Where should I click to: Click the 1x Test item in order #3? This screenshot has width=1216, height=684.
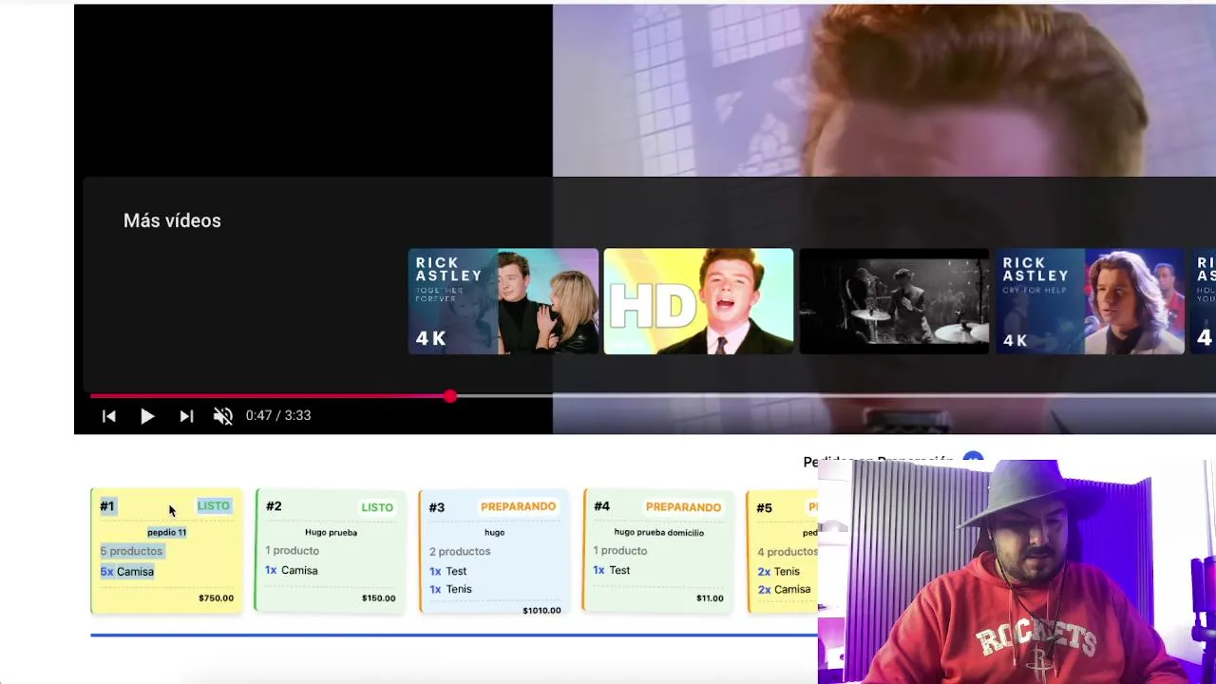tap(447, 571)
